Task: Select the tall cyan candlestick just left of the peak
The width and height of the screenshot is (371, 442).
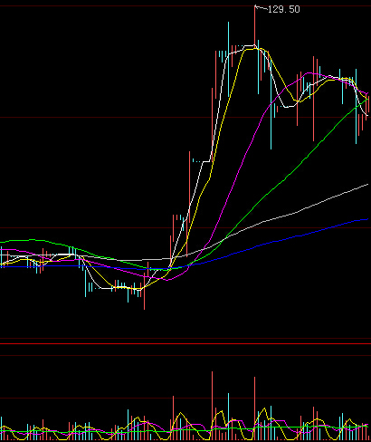Action: point(228,60)
